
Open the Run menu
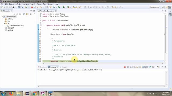[44, 4]
